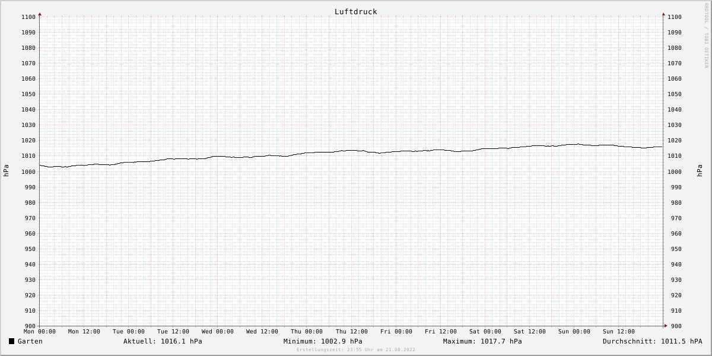Viewport: 712px width, 356px height.
Task: Click the pressure curve above Sun 00:00
Action: coord(574,144)
